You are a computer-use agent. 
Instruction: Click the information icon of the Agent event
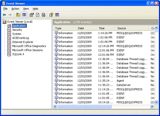[x=56, y=80]
